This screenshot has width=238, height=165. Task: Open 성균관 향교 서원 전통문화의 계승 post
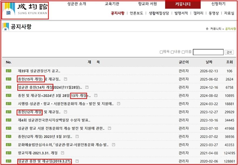[x=61, y=128]
